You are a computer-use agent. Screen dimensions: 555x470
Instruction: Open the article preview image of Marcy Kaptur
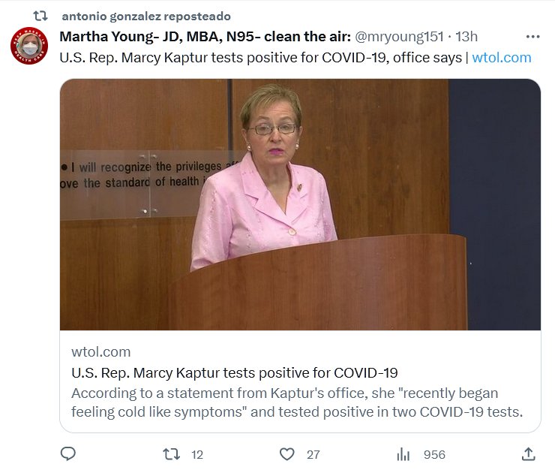tap(300, 204)
